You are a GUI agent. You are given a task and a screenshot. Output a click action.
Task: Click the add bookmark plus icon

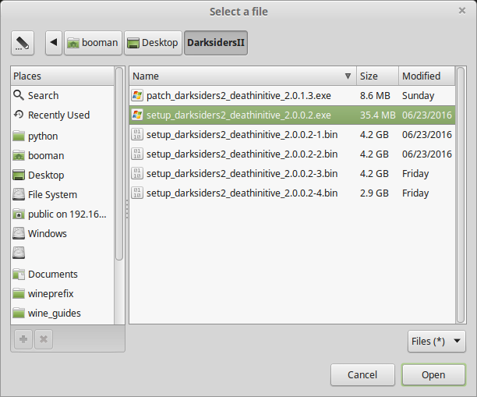pyautogui.click(x=23, y=339)
